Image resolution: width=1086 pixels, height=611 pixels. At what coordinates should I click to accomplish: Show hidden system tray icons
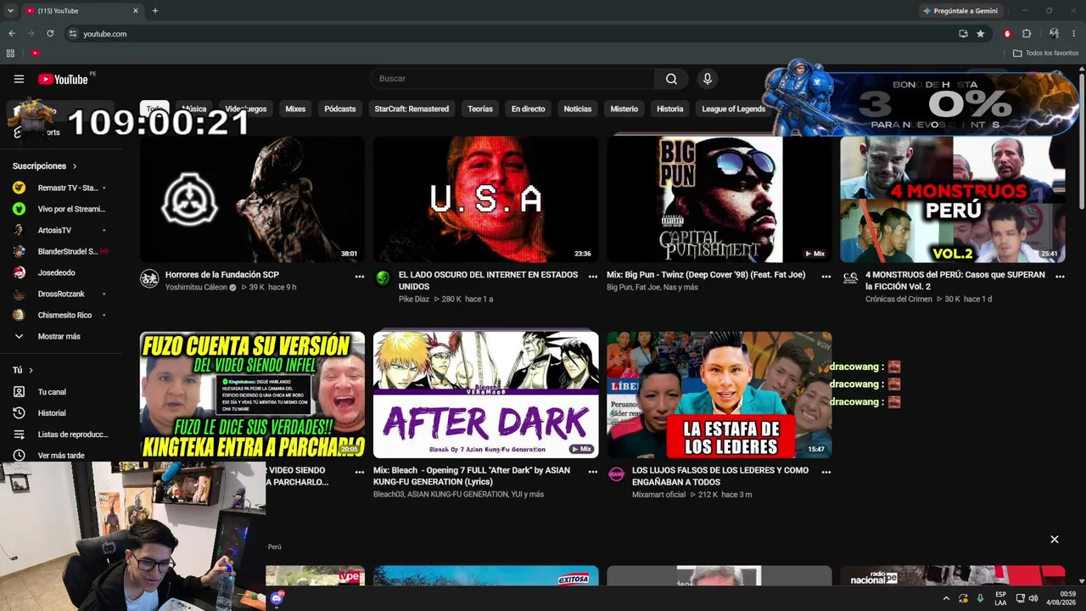[x=946, y=598]
